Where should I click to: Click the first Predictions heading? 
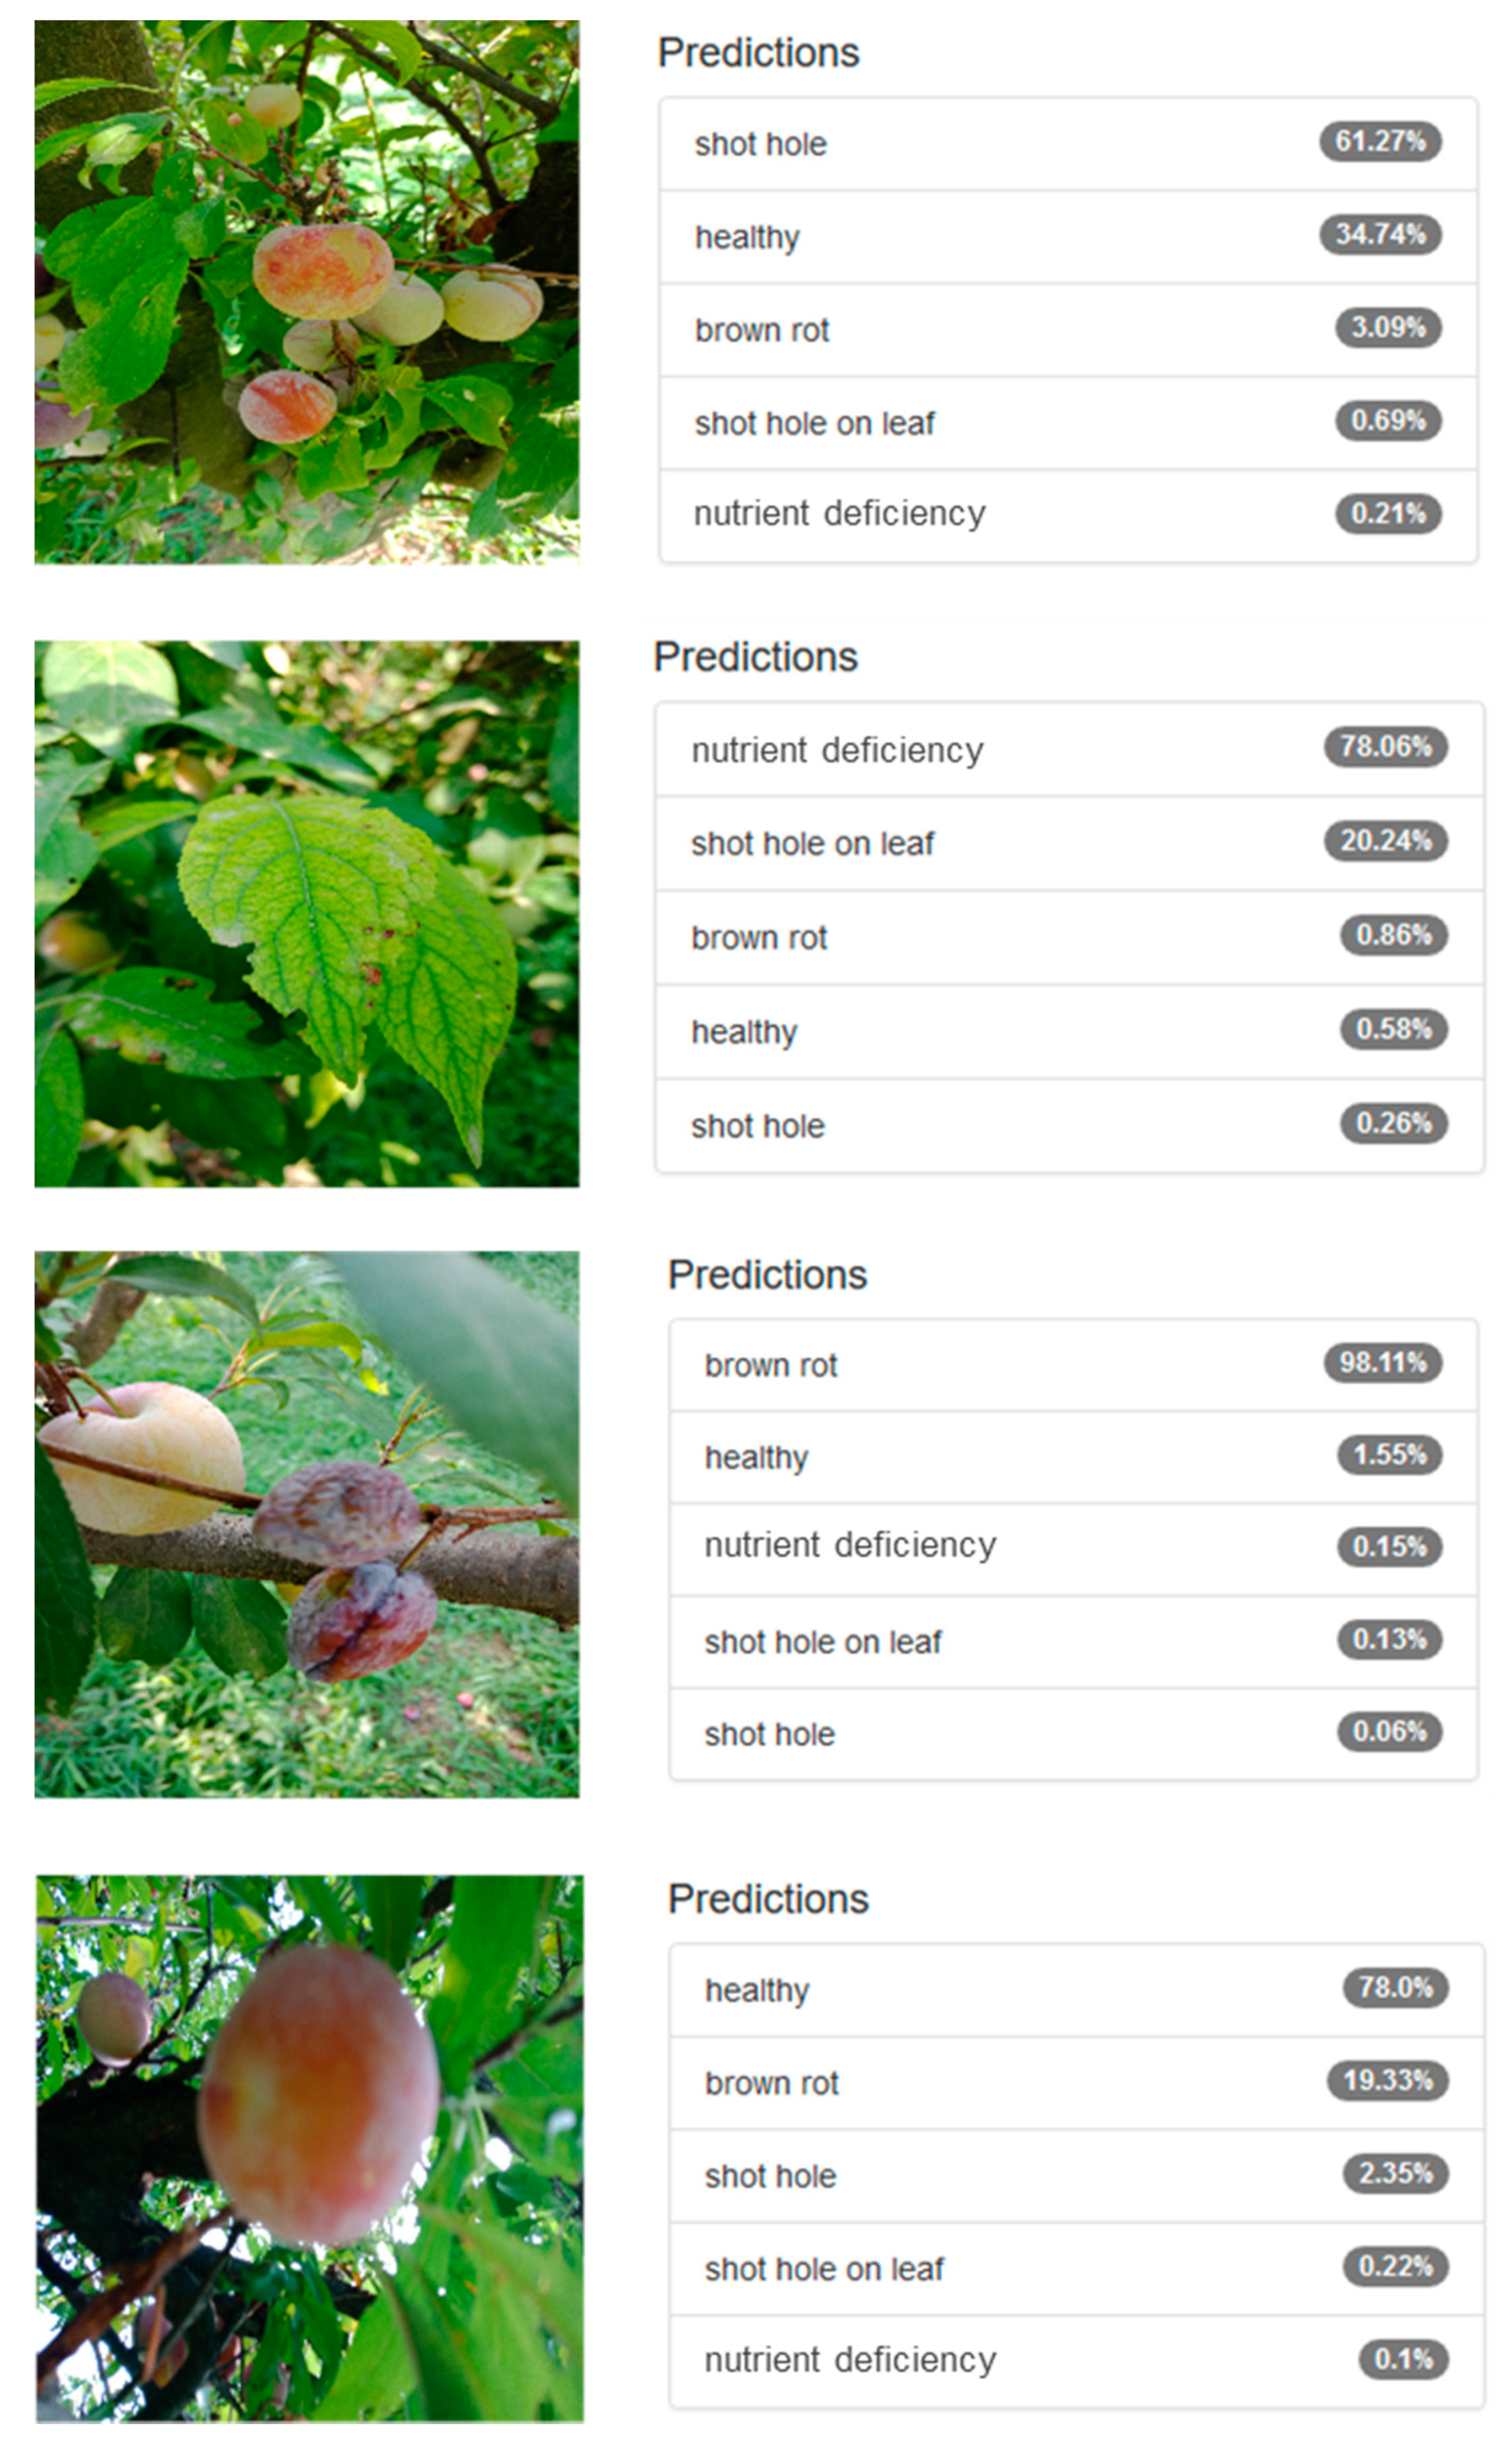[759, 52]
